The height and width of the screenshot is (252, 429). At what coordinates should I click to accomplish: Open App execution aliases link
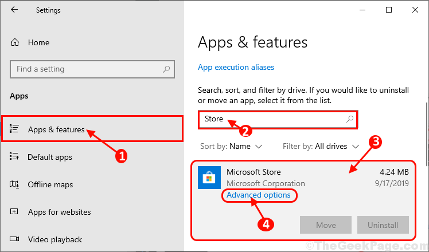pyautogui.click(x=236, y=67)
